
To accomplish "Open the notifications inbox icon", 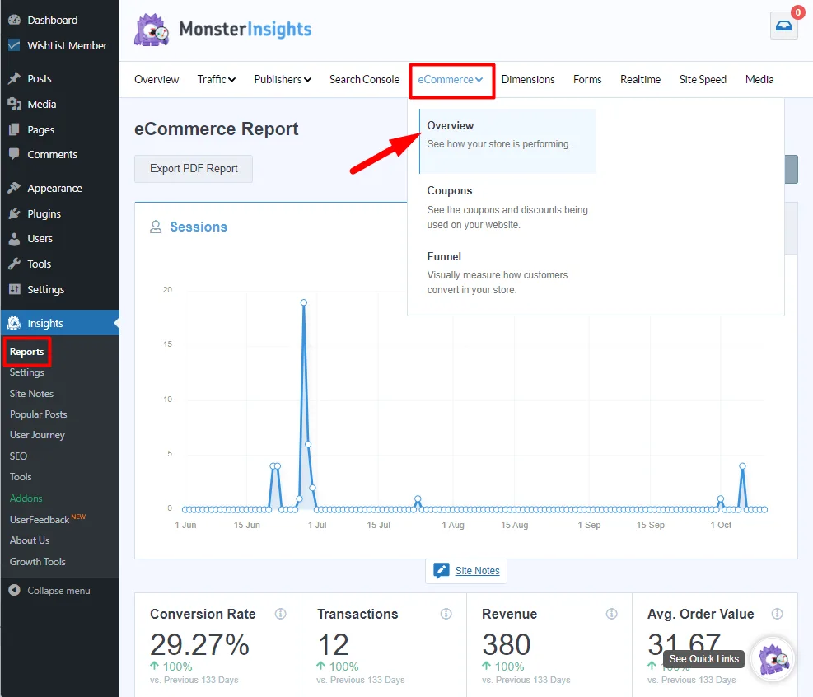I will 783,26.
